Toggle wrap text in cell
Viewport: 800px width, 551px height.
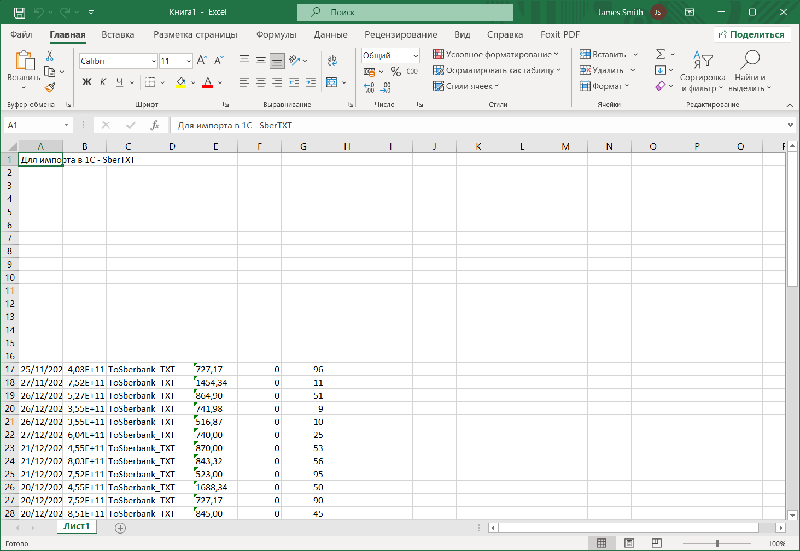[332, 61]
